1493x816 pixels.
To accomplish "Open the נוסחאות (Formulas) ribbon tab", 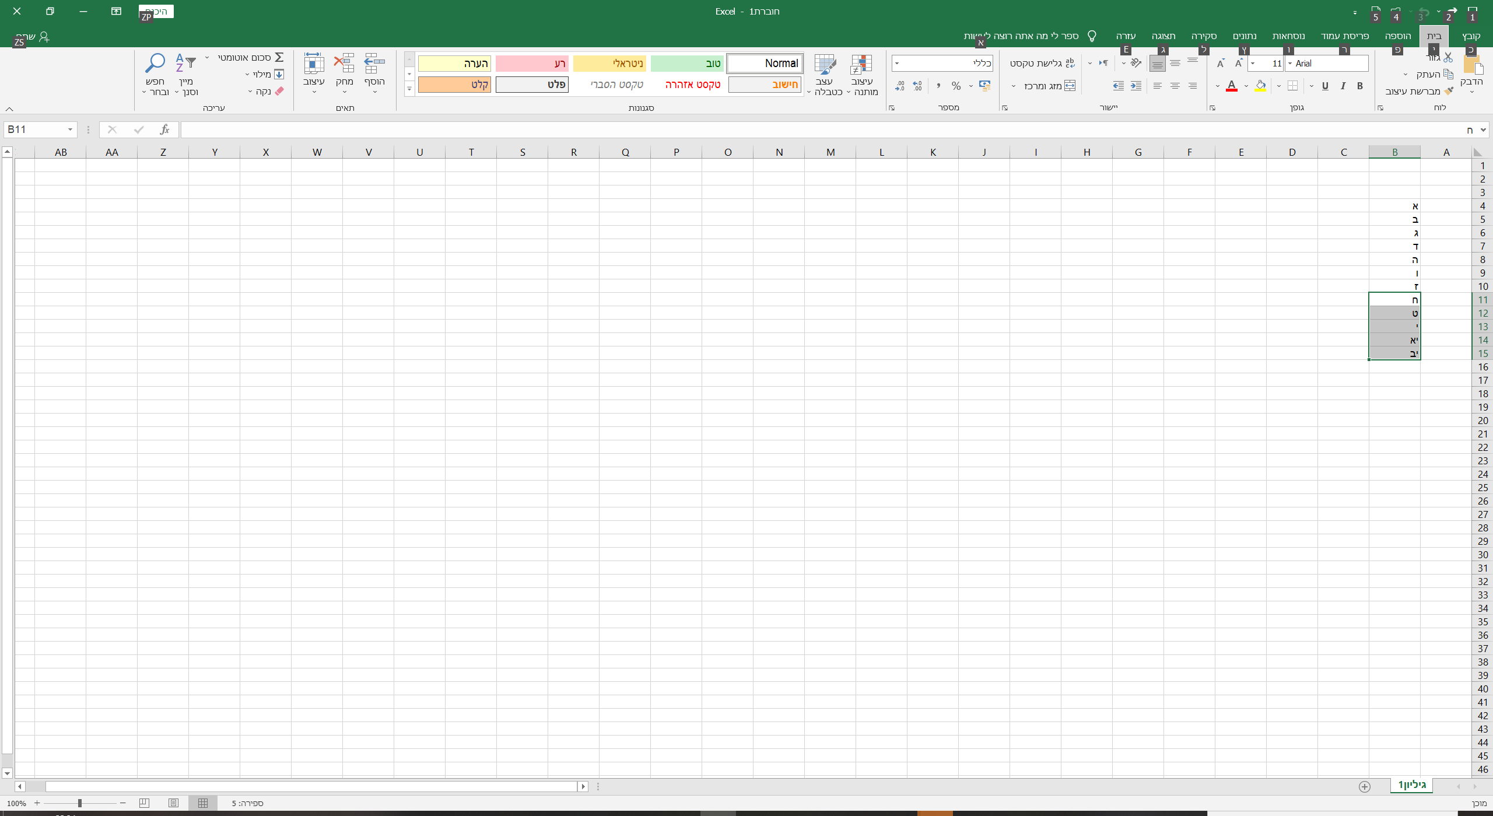I will point(1288,36).
